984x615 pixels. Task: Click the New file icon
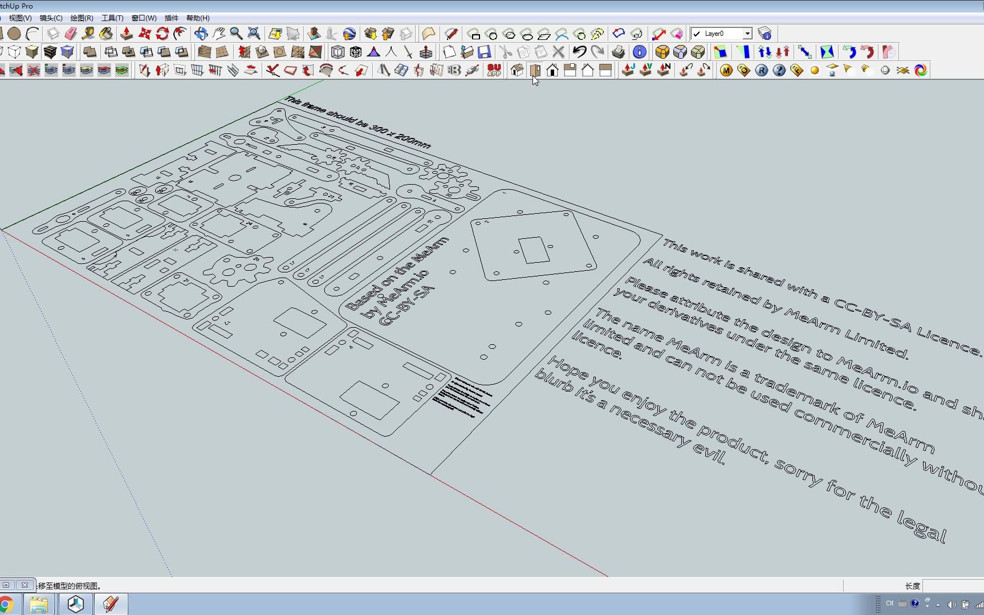tap(449, 52)
